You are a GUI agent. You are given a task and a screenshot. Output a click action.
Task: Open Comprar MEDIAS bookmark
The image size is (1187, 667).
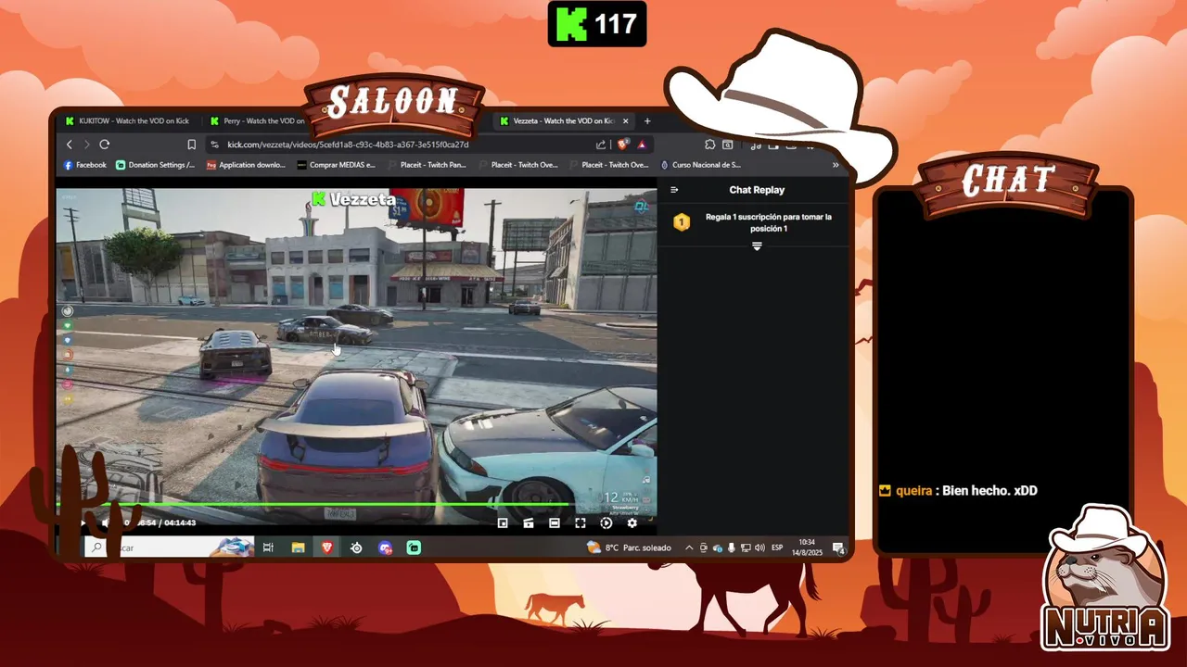[336, 165]
